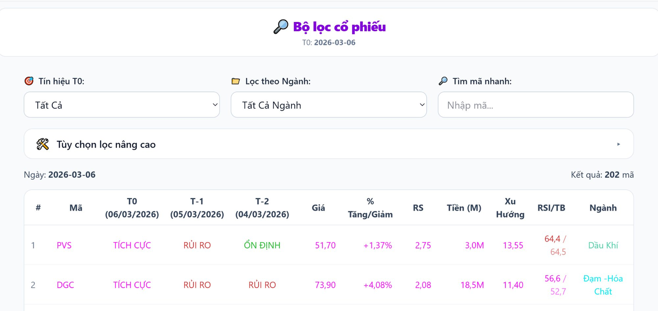Viewport: 658px width, 311px height.
Task: Click the tools icon in Tùy chọn lọc nâng cao
Action: (x=43, y=144)
